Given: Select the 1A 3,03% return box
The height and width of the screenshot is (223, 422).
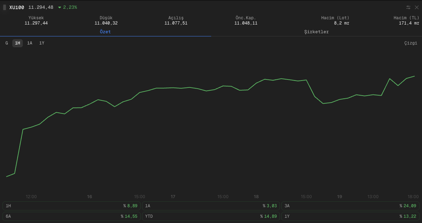Looking at the screenshot, I should [211, 206].
